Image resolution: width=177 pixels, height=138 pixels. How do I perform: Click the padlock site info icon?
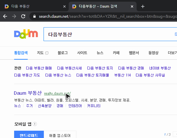click(x=34, y=16)
